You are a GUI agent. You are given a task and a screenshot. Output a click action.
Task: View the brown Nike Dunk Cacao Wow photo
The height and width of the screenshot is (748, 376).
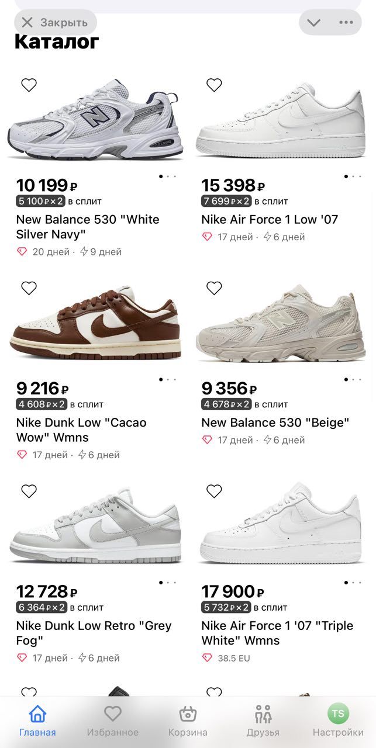95,322
